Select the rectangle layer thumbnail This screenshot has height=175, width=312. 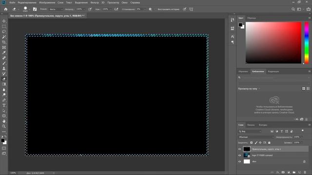[247, 149]
